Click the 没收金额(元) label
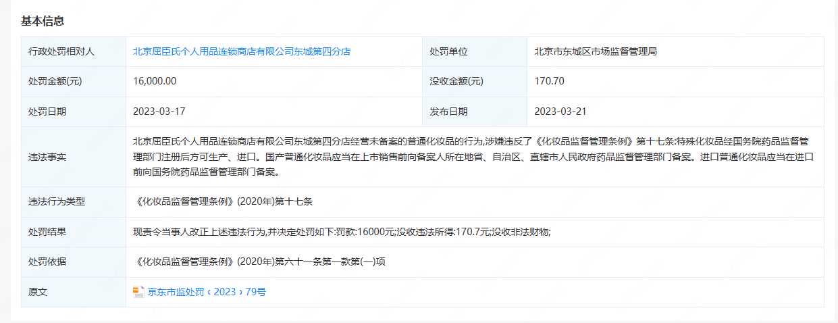This screenshot has width=838, height=323. pos(456,81)
